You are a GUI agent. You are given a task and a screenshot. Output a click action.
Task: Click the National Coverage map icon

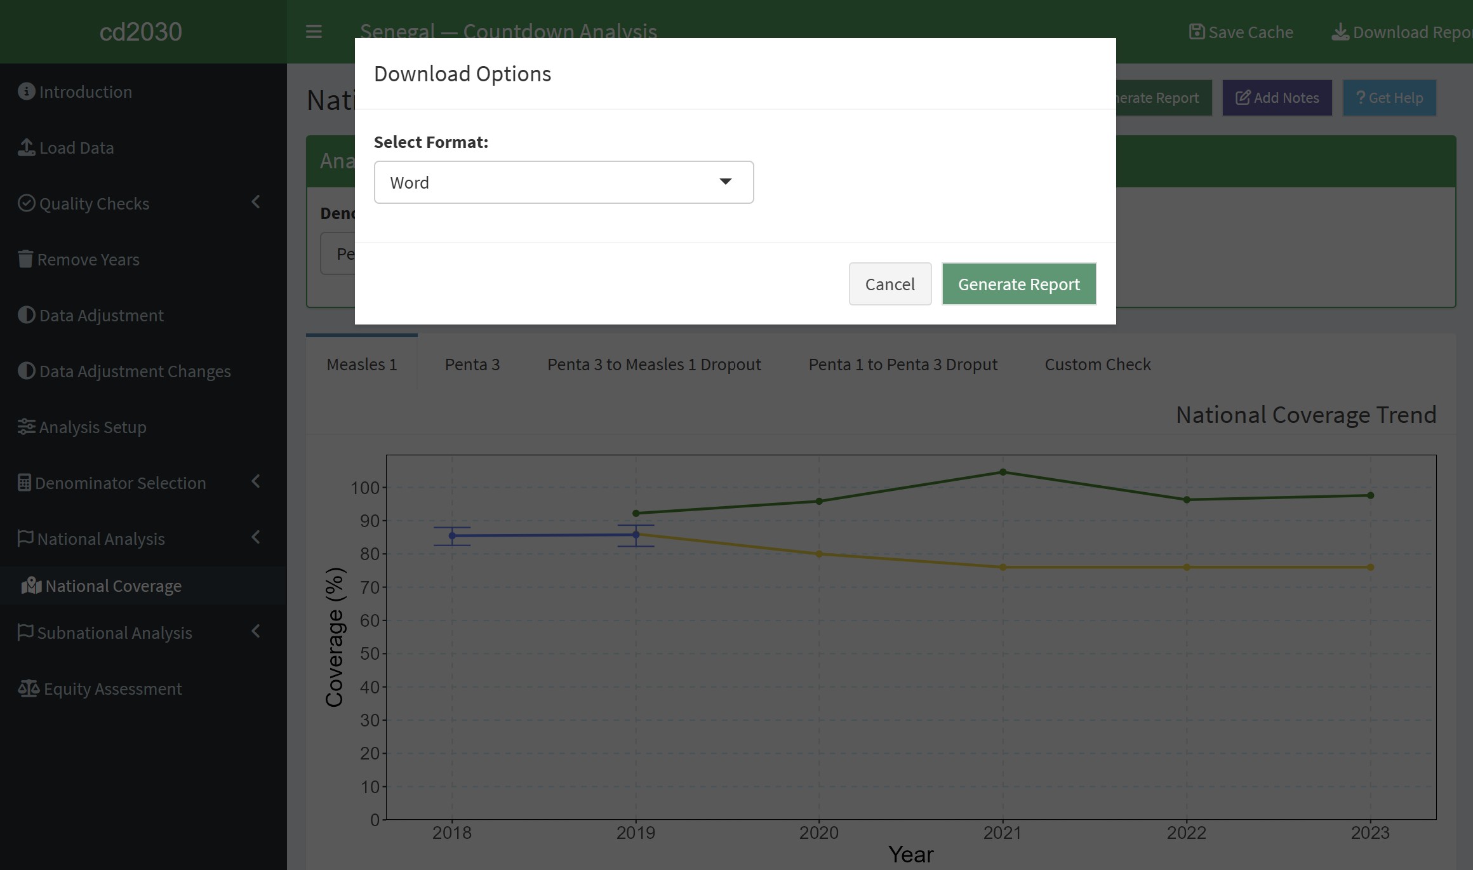(x=31, y=586)
